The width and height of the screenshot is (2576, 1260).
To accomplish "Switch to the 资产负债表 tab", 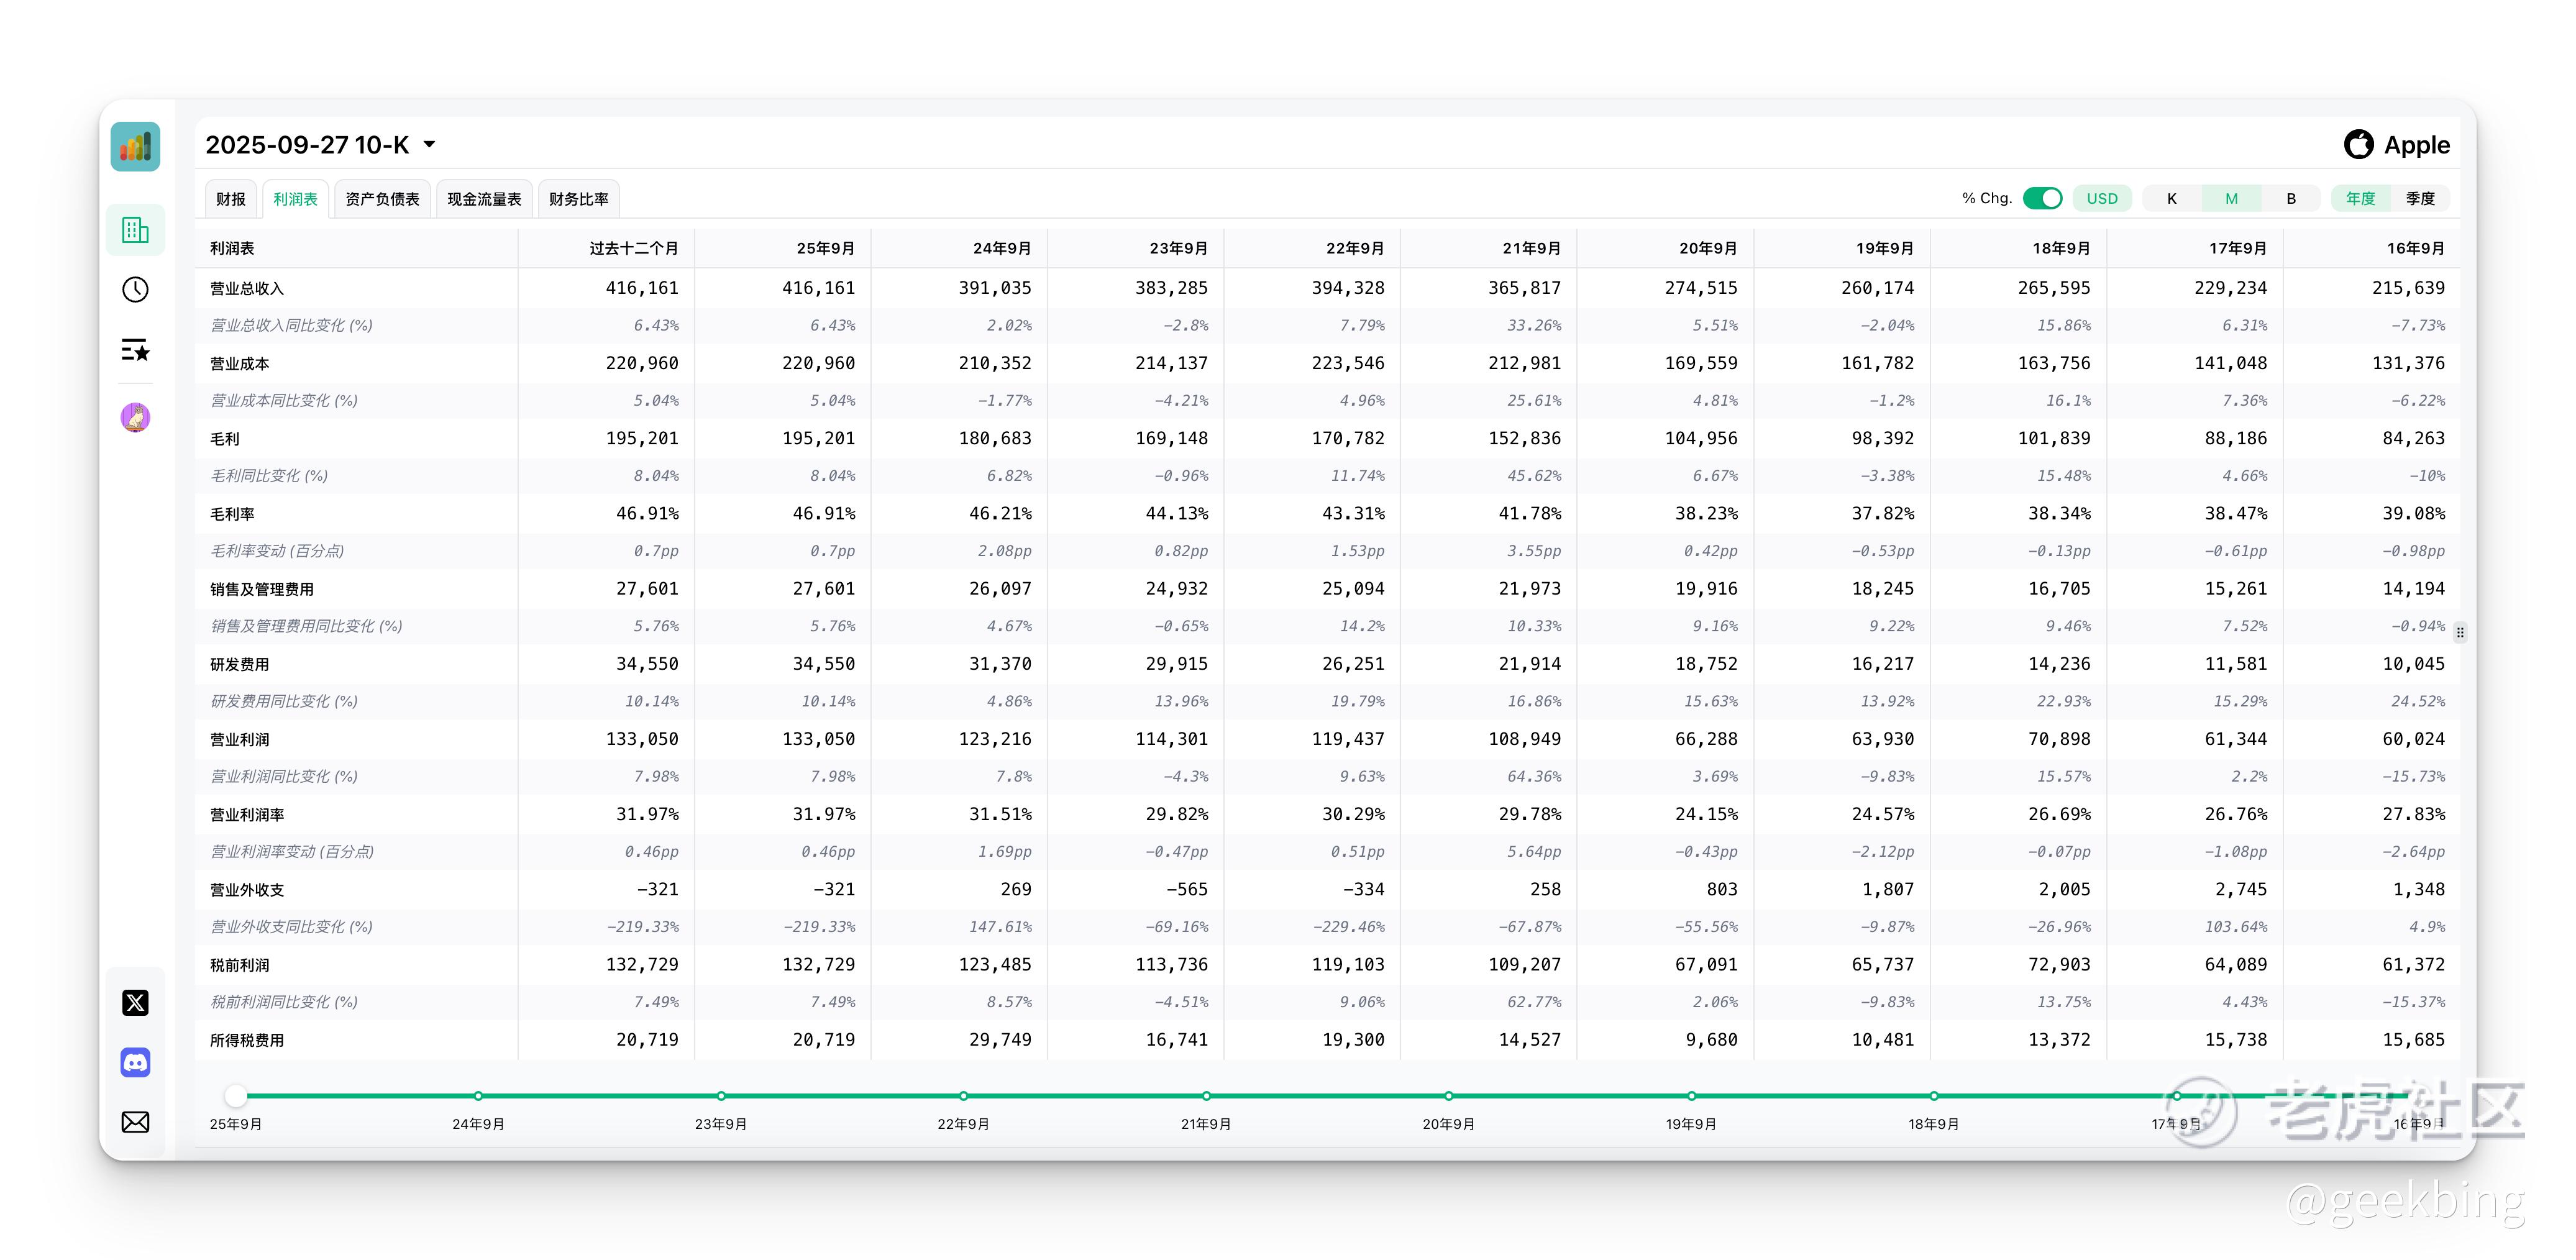I will [382, 199].
